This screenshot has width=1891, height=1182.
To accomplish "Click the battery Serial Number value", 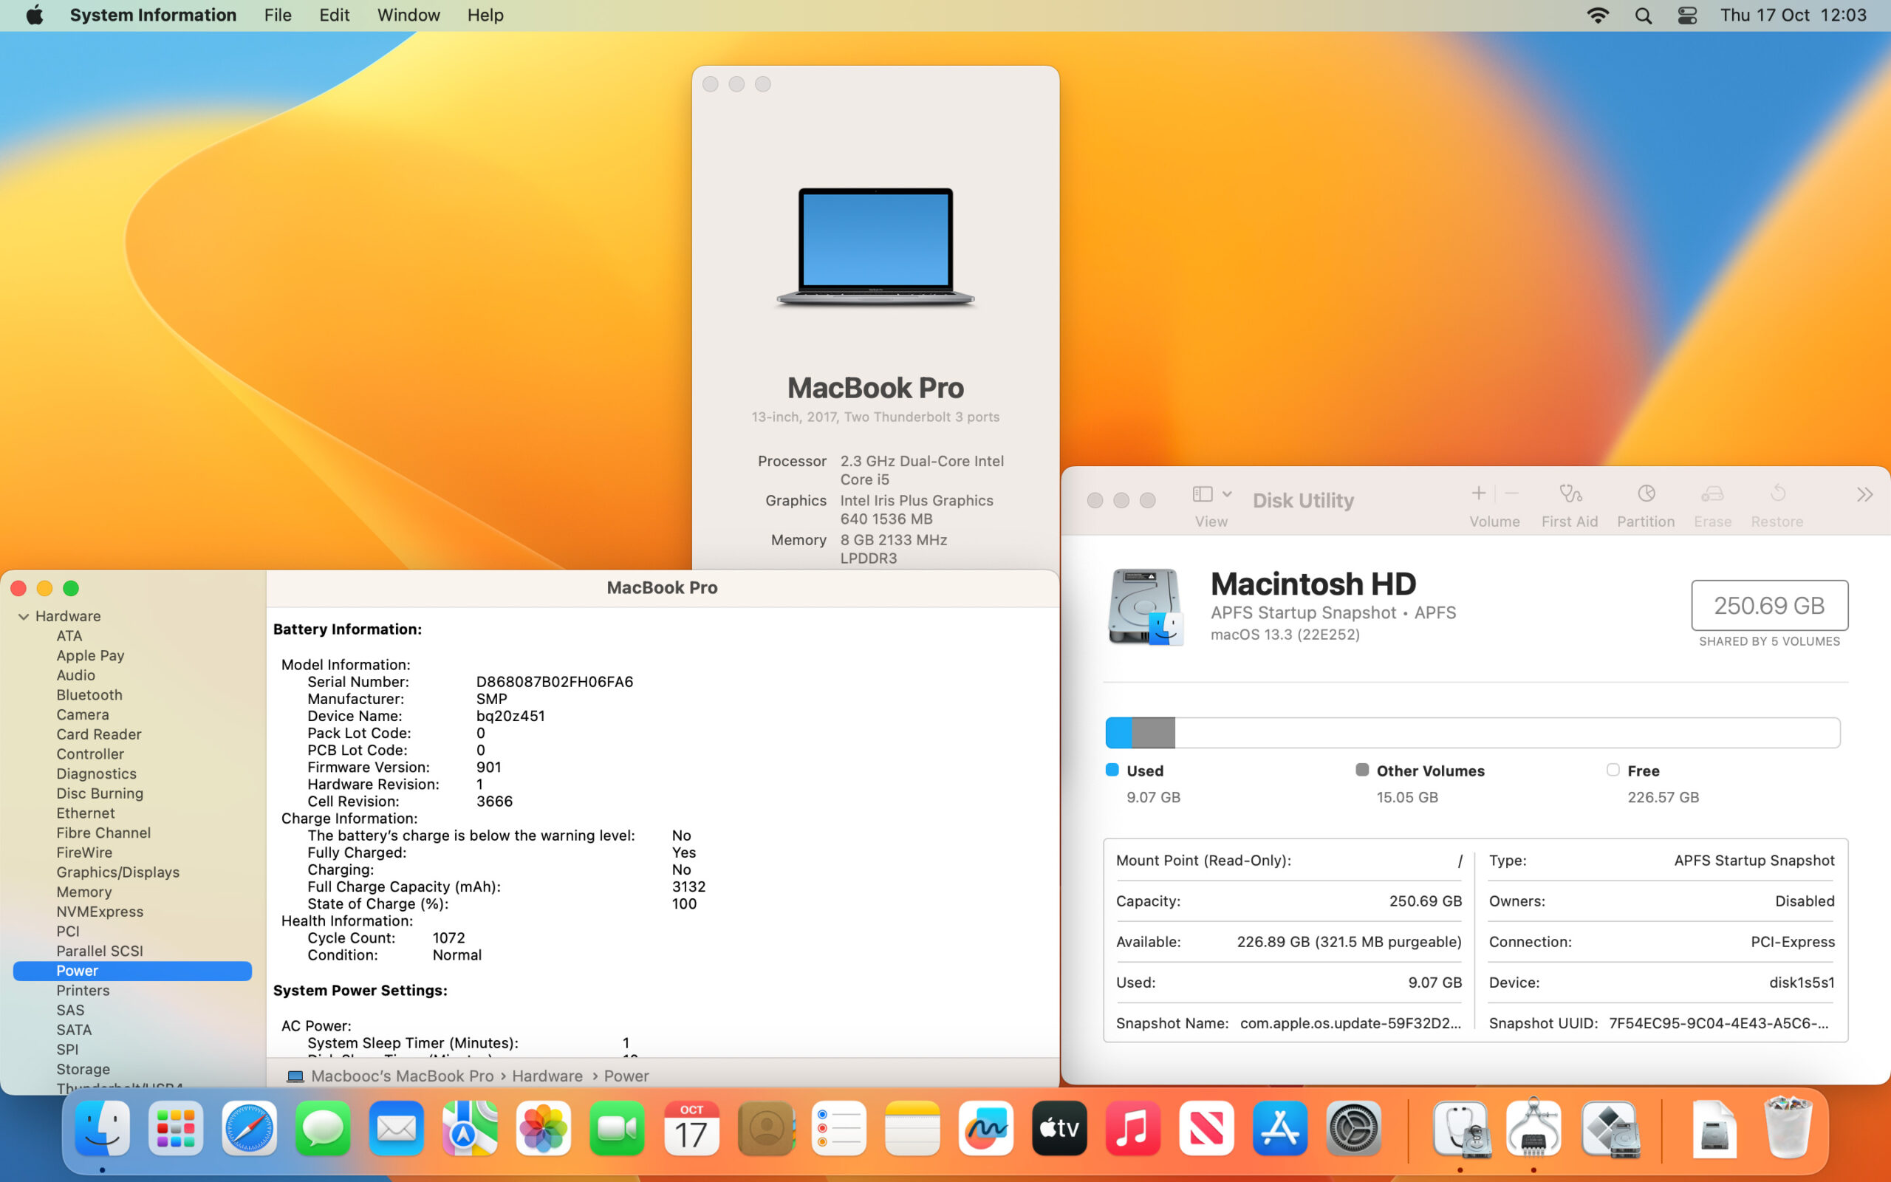I will pyautogui.click(x=554, y=682).
